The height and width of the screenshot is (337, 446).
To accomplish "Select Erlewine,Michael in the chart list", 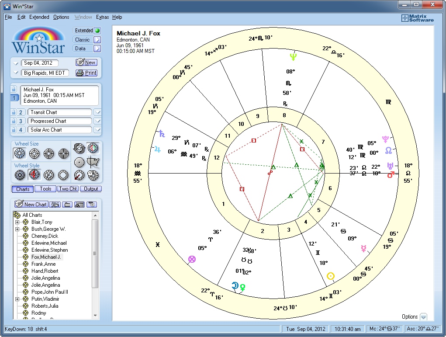I will pos(49,243).
